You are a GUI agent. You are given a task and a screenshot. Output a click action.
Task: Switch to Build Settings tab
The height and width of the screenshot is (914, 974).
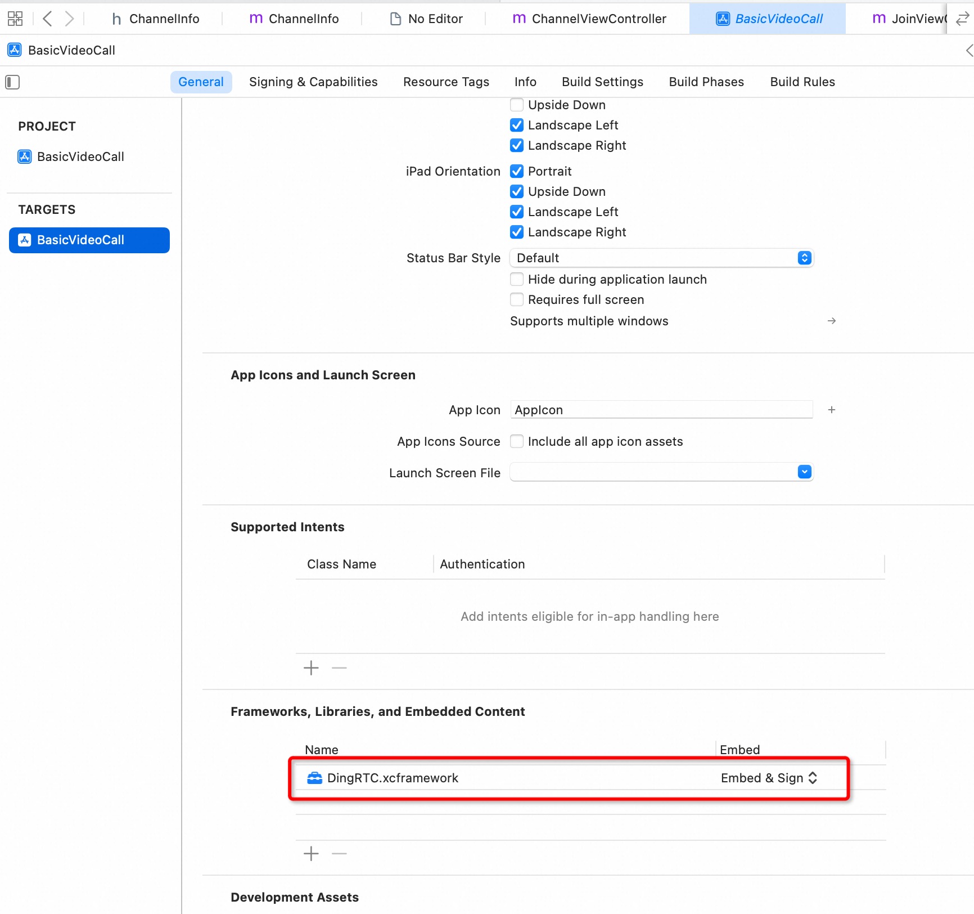pyautogui.click(x=602, y=82)
